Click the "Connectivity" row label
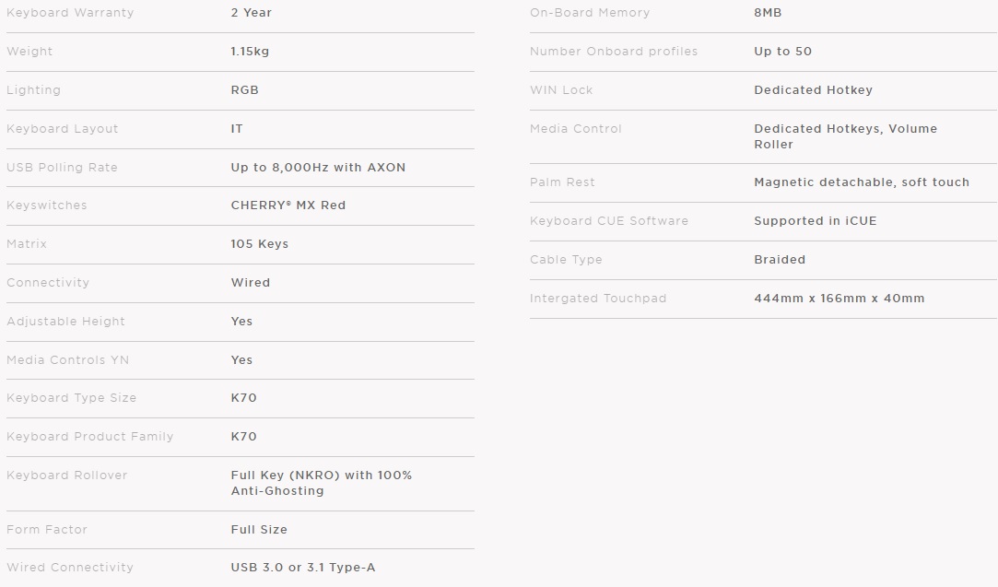Screen dimensions: 998x587 pos(46,283)
